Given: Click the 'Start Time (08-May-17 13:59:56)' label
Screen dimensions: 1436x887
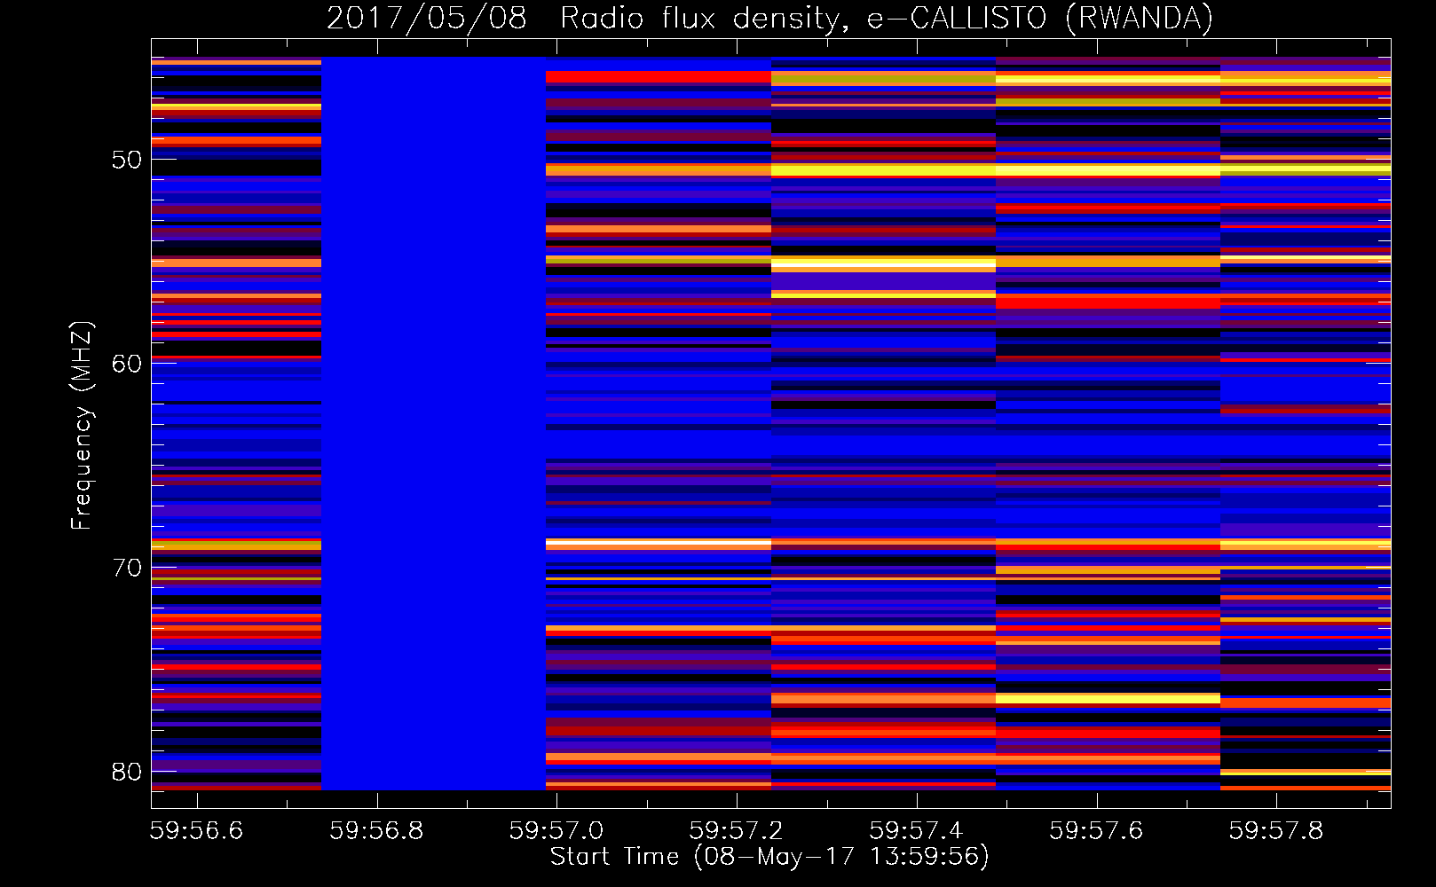Looking at the screenshot, I should (x=769, y=857).
